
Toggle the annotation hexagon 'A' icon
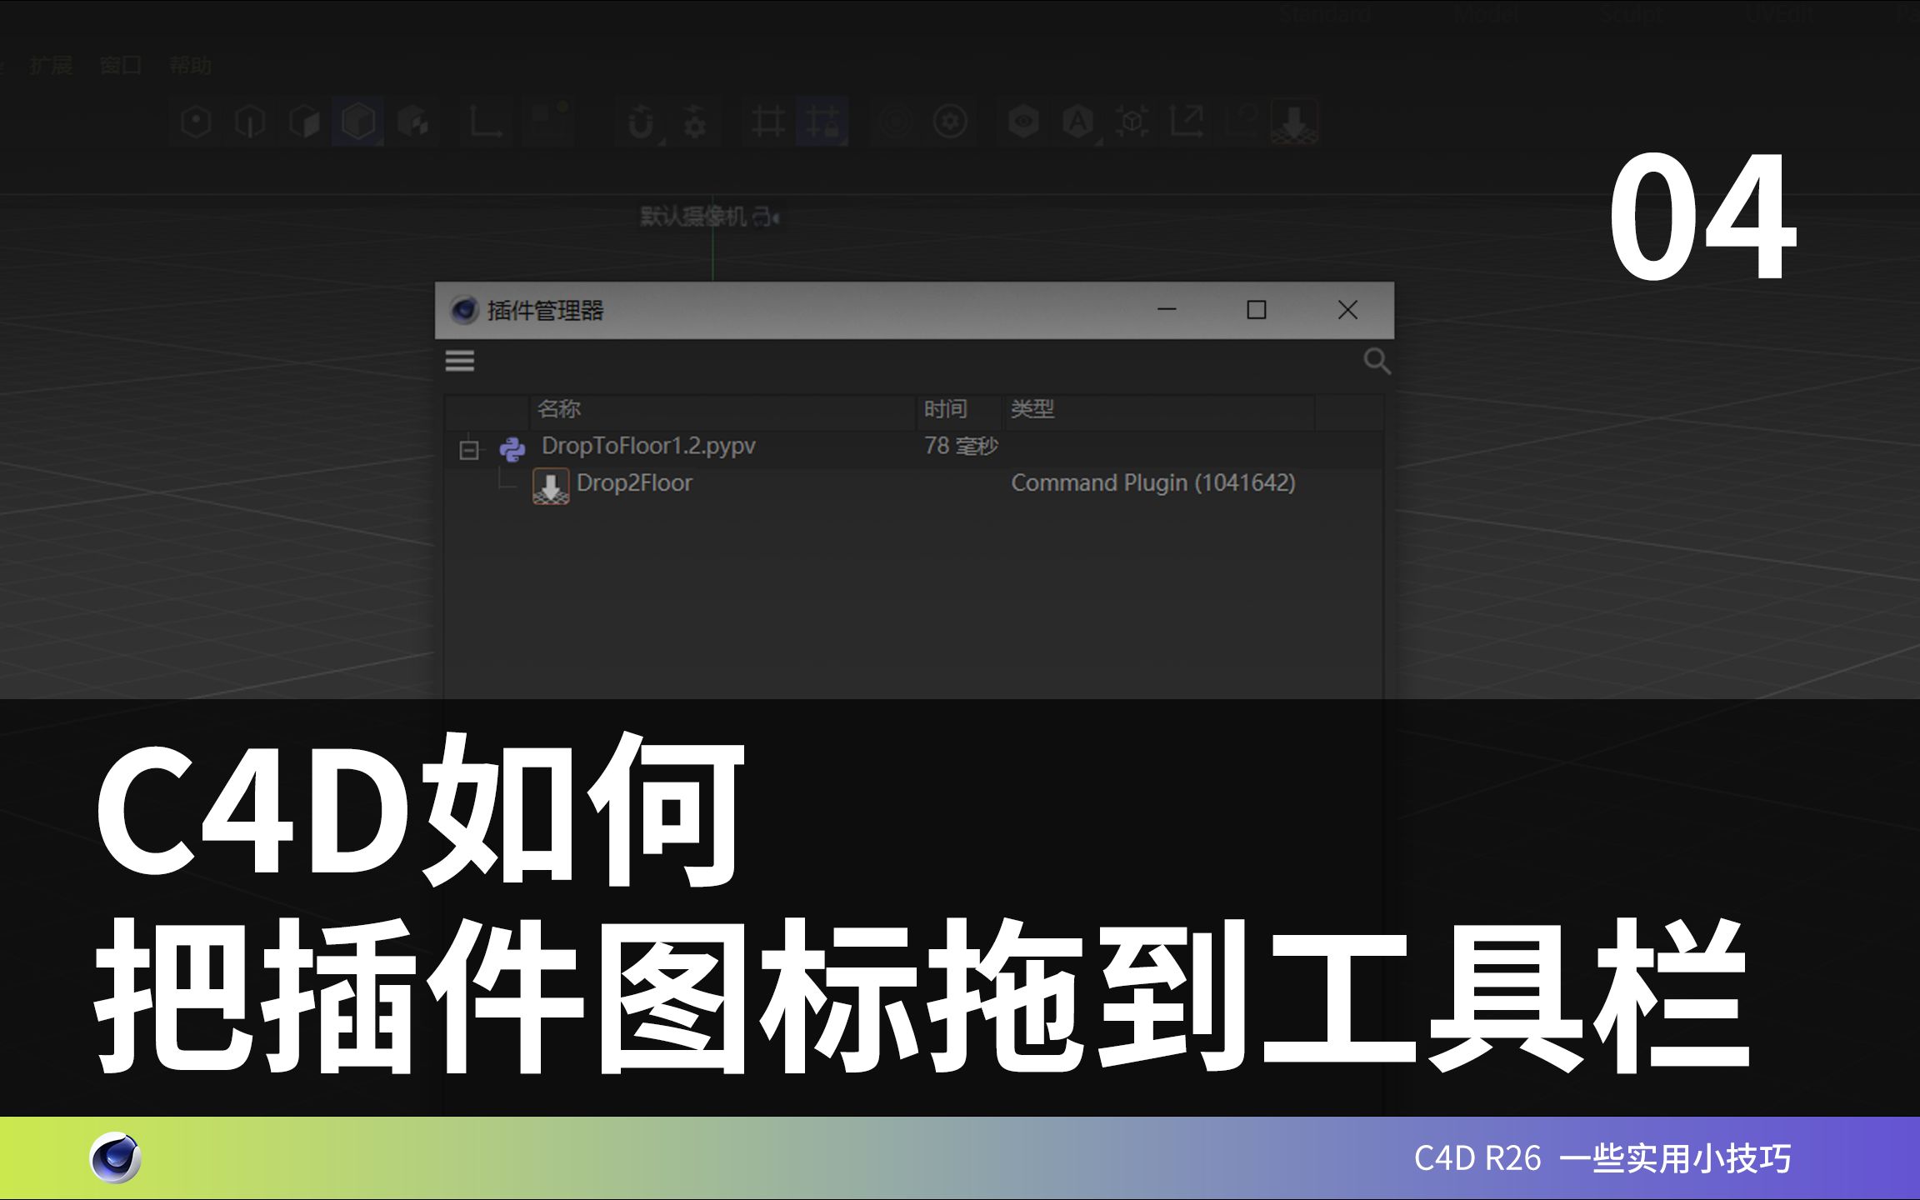click(1077, 121)
